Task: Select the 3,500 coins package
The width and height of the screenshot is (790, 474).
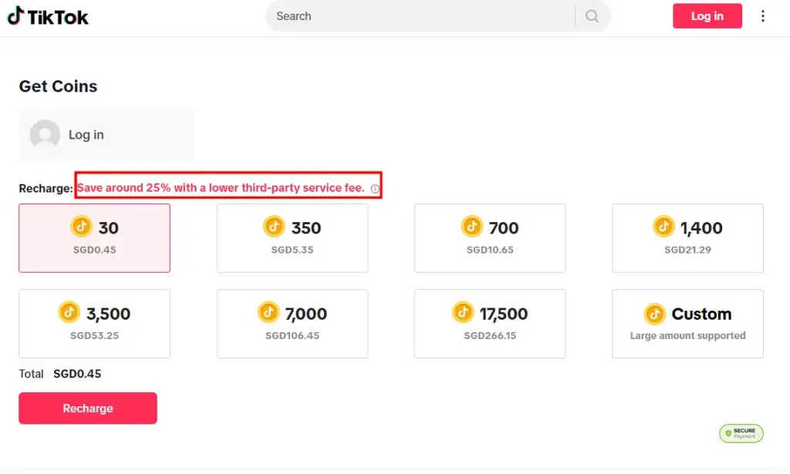Action: point(94,324)
